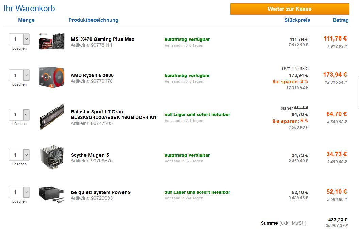Image resolution: width=359 pixels, height=240 pixels.
Task: Open quantity dropdown for MSI X470 Gaming Plus Max
Action: pyautogui.click(x=26, y=39)
